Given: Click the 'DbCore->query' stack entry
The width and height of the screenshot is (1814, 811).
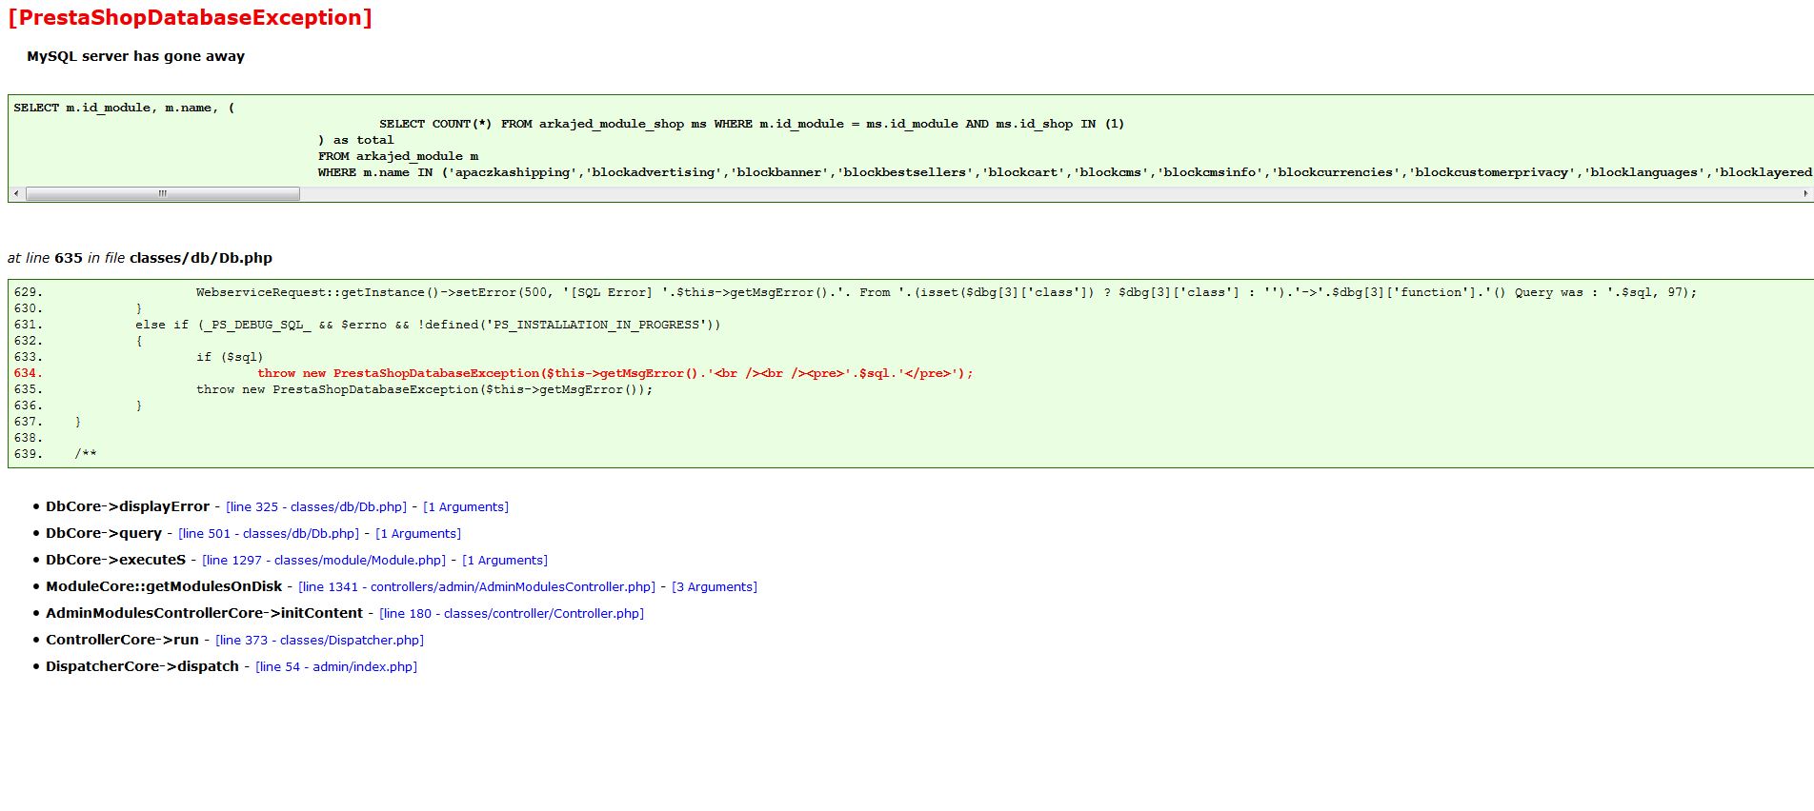Looking at the screenshot, I should pos(104,534).
